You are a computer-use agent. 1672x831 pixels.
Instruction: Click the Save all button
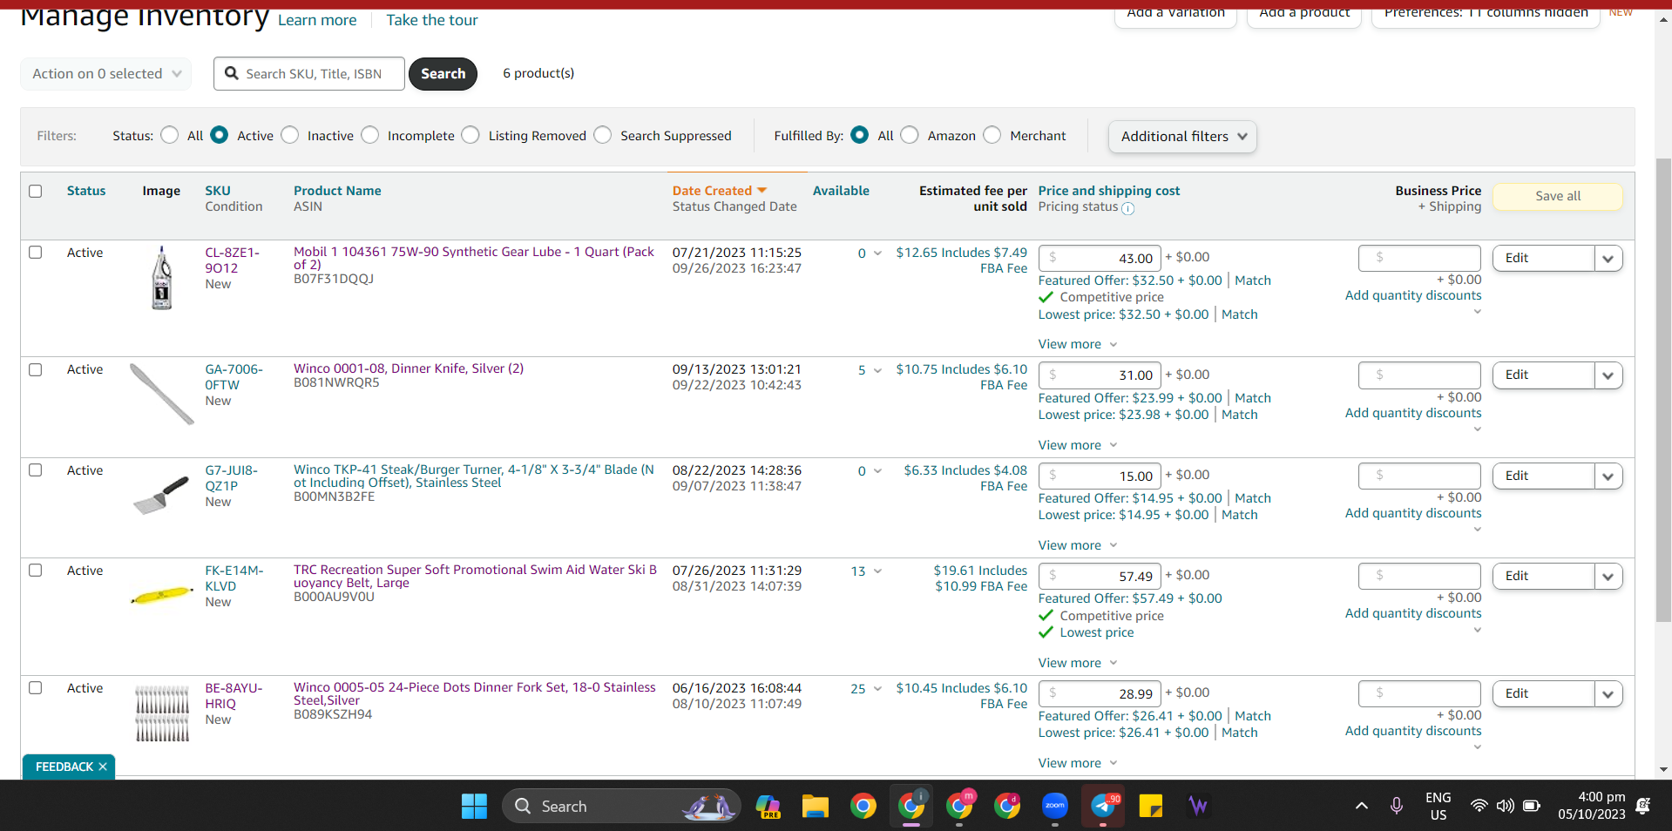point(1558,196)
